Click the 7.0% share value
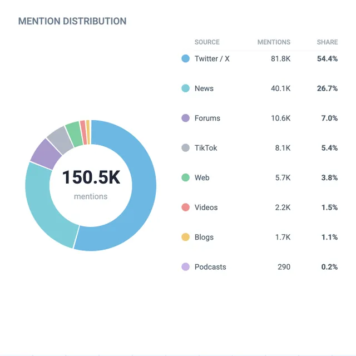 tap(329, 118)
